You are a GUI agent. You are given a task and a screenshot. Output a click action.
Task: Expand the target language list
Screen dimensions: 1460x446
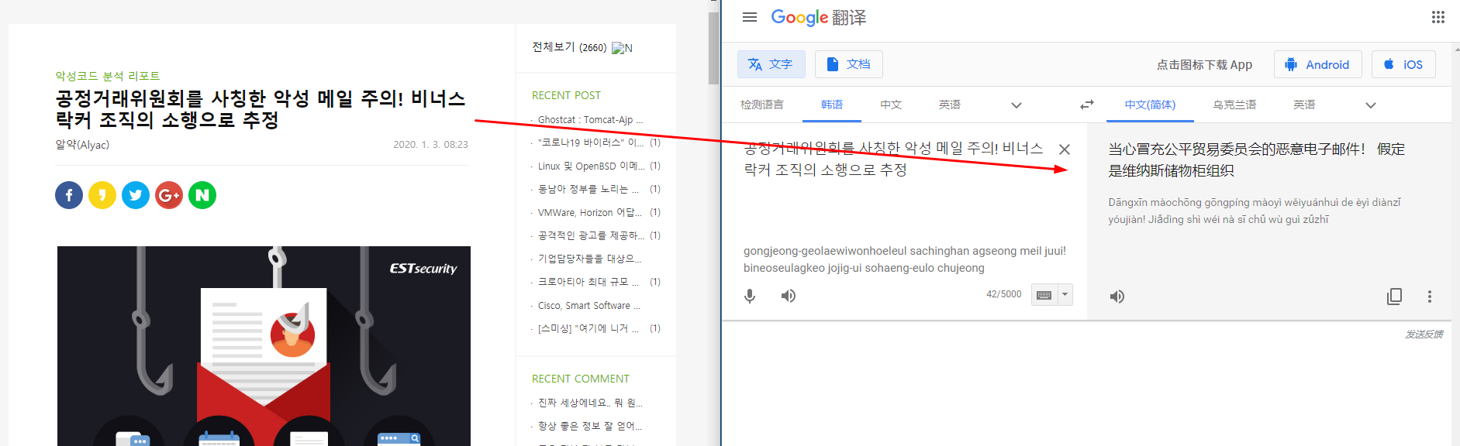pyautogui.click(x=1371, y=105)
